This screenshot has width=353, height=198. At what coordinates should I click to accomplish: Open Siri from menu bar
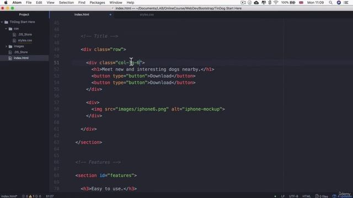(x=339, y=2)
